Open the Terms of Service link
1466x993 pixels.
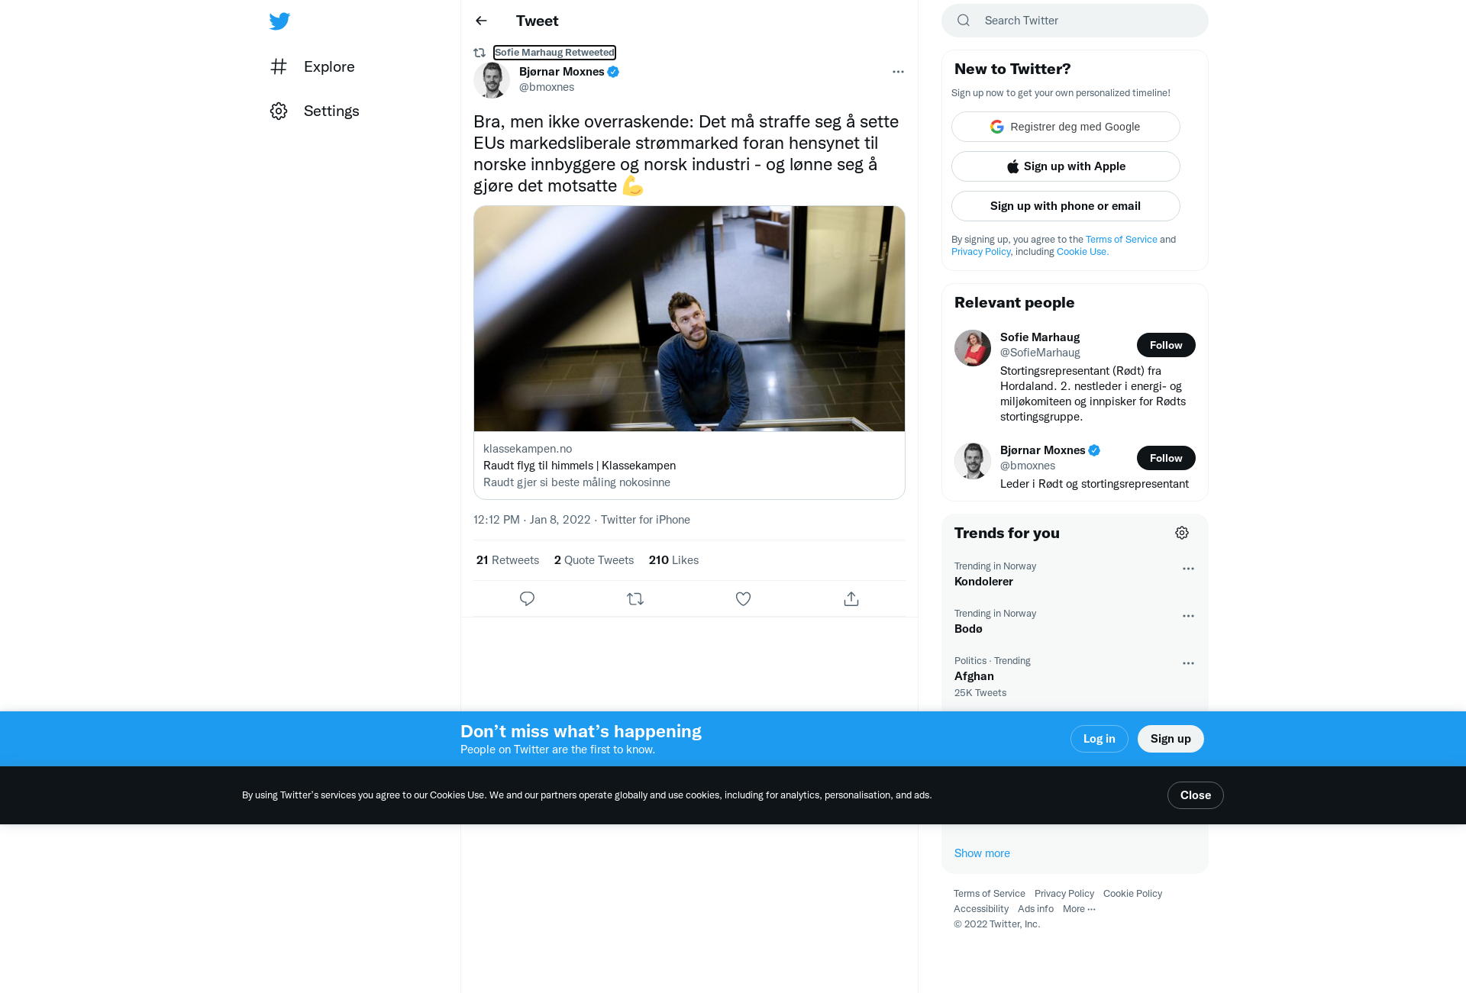[989, 894]
